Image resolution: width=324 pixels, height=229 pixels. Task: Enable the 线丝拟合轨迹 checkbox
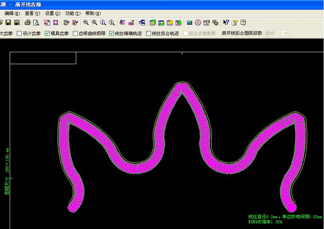pos(149,33)
